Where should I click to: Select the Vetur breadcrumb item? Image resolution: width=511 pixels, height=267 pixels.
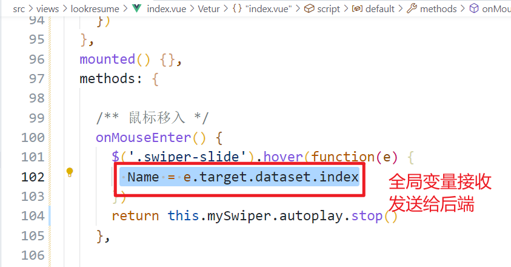(x=209, y=9)
